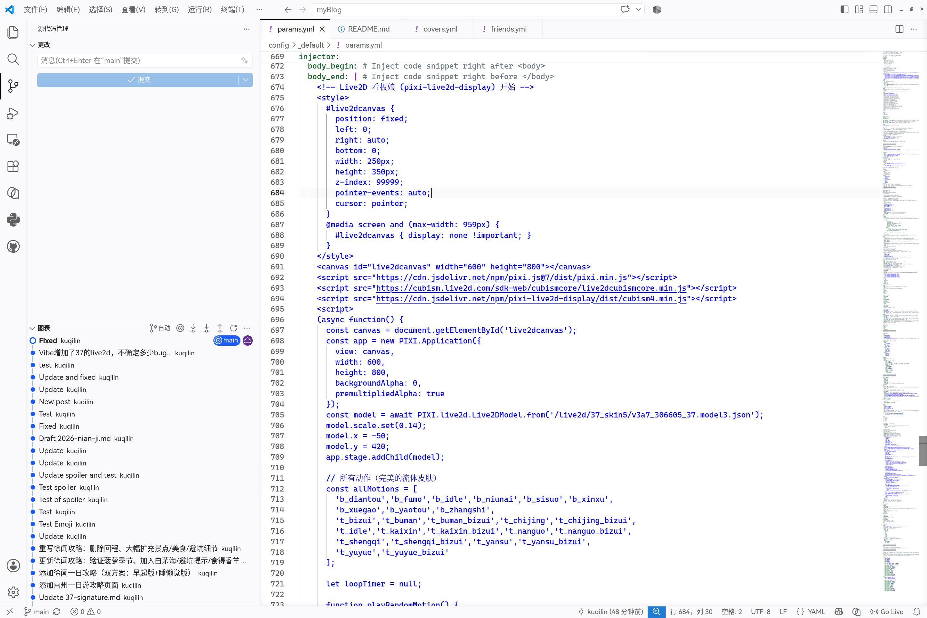Open the Manage settings gear
Viewport: 927px width, 618px height.
point(13,592)
